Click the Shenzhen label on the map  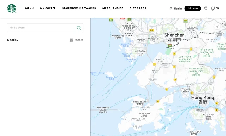click(x=174, y=37)
